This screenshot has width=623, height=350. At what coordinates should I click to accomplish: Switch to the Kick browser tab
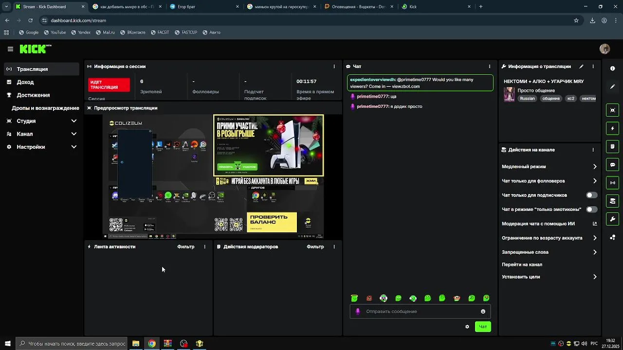(436, 7)
